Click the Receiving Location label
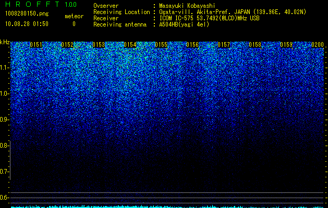The image size is (328, 208). [122, 12]
